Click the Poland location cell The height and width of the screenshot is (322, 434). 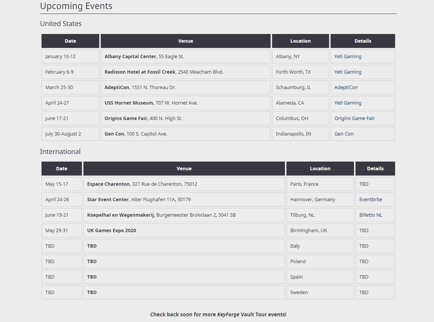[320, 262]
